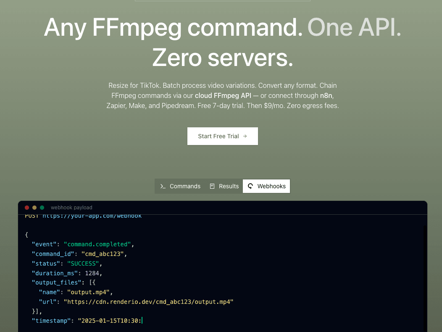
Task: Click the 'Any FFmpeg command.' headline
Action: pyautogui.click(x=174, y=28)
